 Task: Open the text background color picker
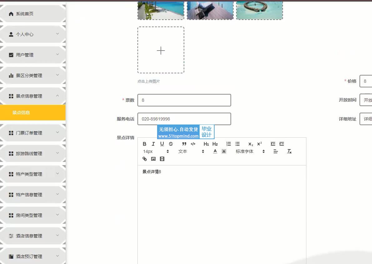point(224,151)
